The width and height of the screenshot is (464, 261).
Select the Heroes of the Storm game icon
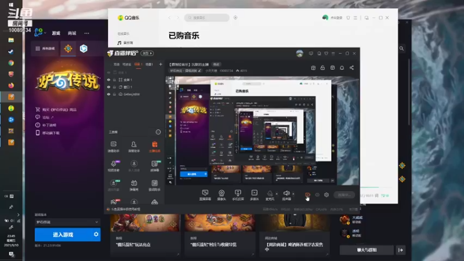coord(84,49)
